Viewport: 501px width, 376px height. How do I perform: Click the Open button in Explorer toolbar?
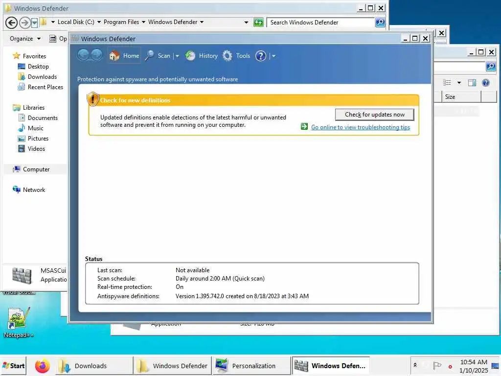[58, 39]
